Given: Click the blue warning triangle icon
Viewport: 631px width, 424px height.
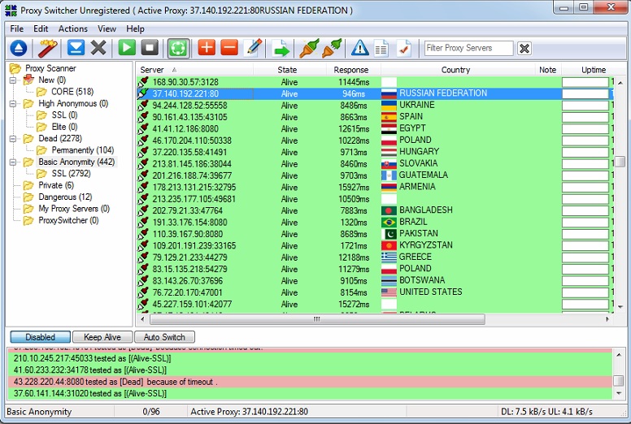Looking at the screenshot, I should [359, 48].
